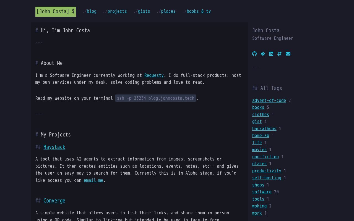
Task: Open the Converge project link
Action: coord(54,201)
